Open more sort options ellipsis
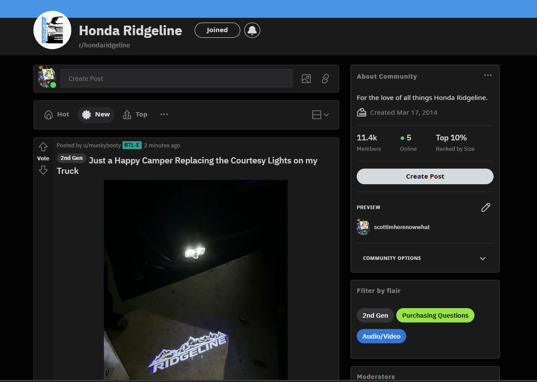The width and height of the screenshot is (537, 382). [x=164, y=114]
